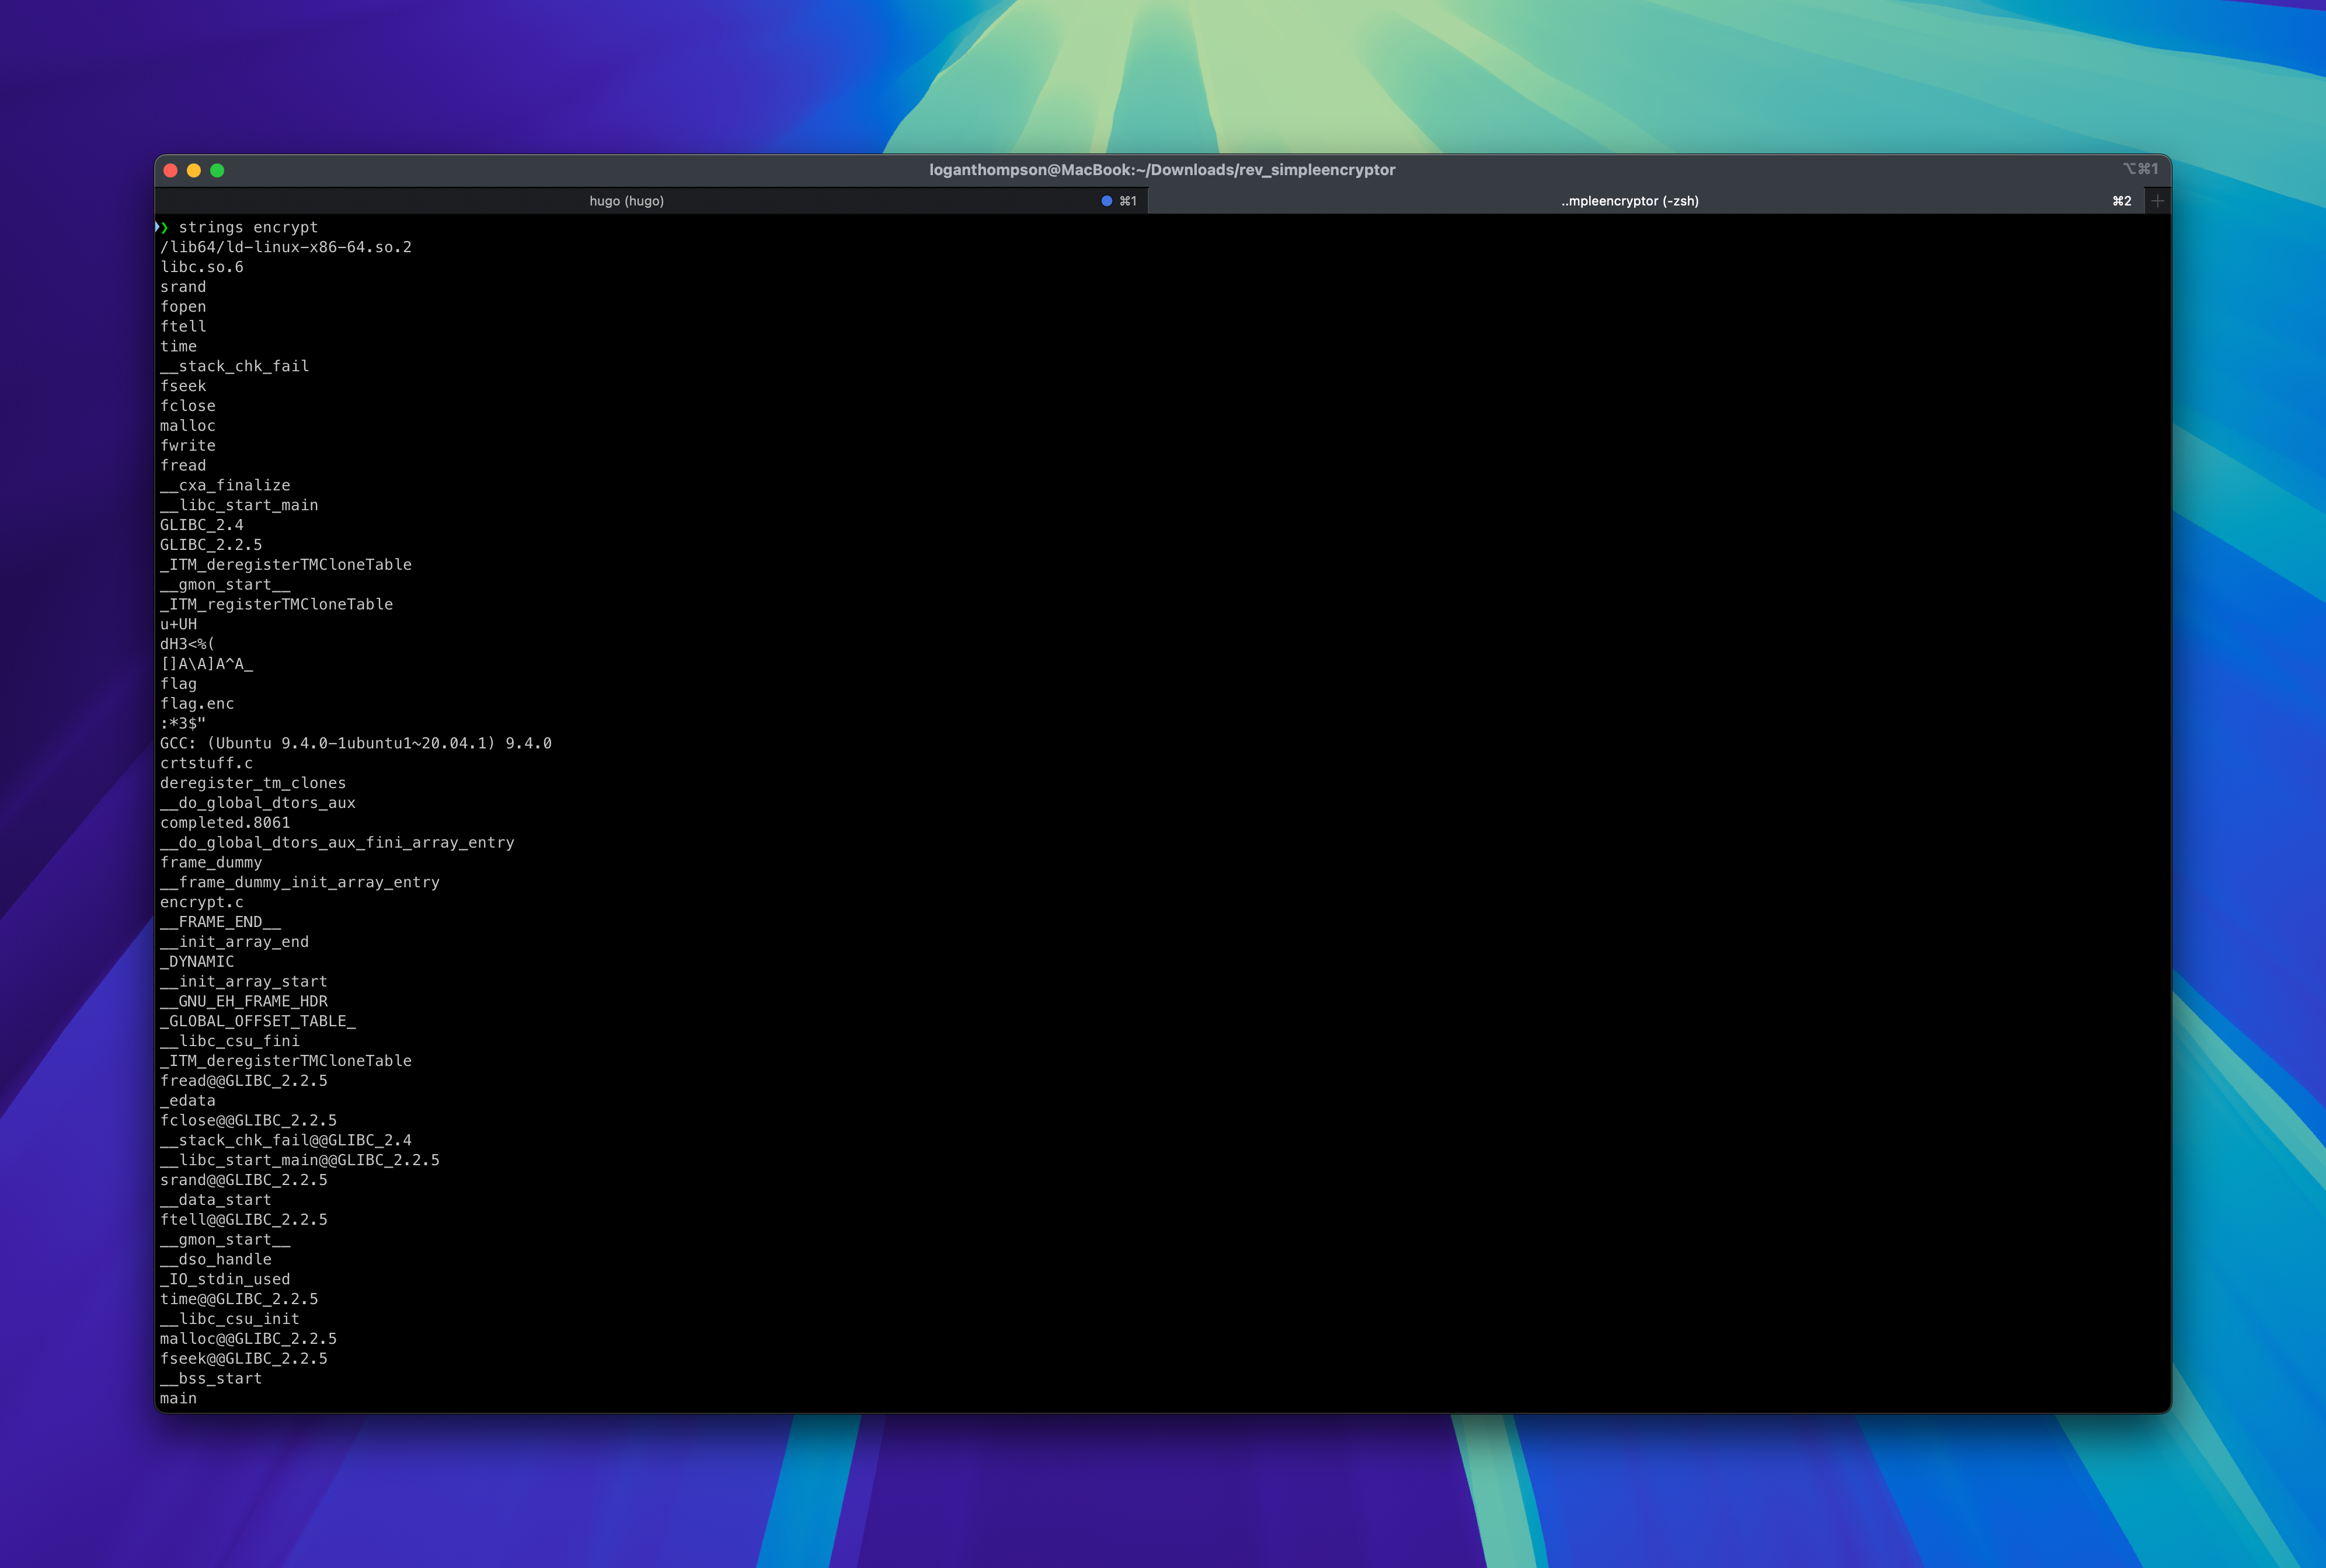Click the 'main' line at the bottom
This screenshot has width=2326, height=1568.
179,1399
